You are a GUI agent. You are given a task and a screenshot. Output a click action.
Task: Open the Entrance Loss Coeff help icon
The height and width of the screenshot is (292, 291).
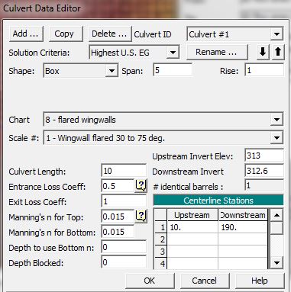click(141, 186)
